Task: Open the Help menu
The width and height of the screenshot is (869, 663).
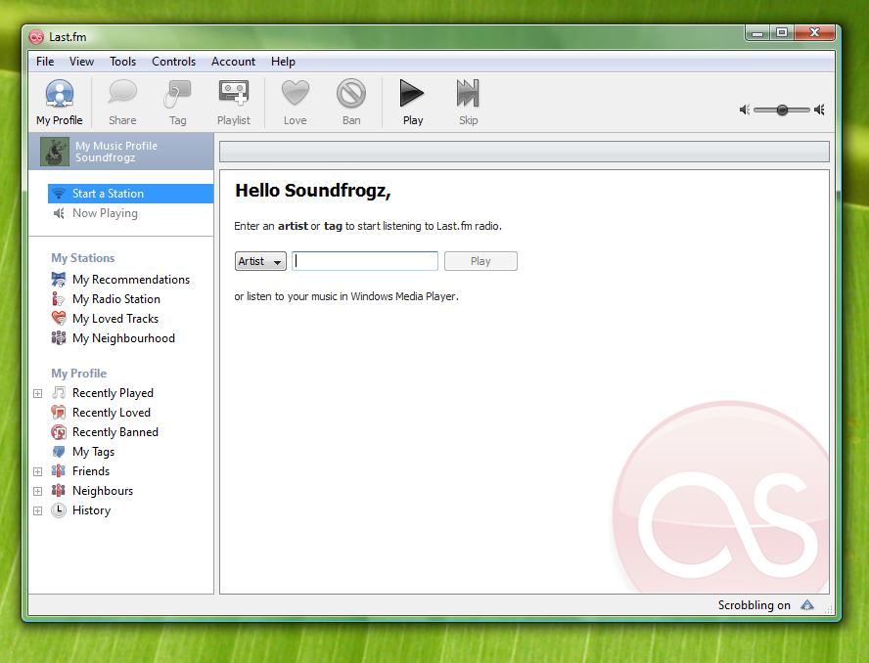Action: (x=283, y=62)
